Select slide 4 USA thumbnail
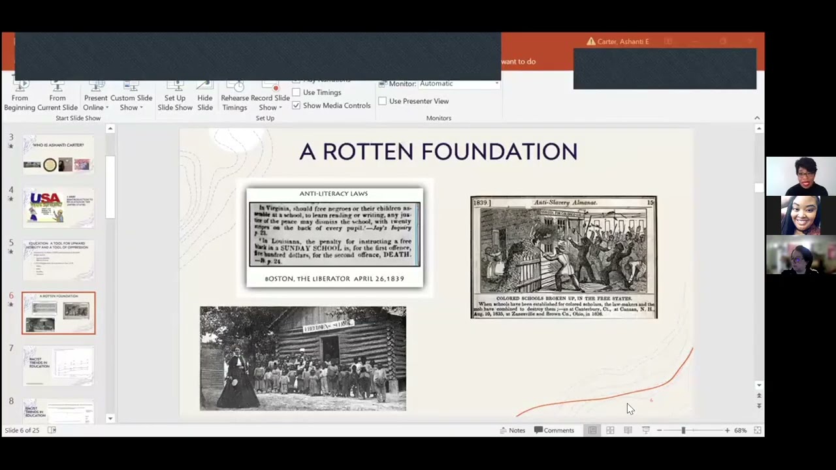 point(58,208)
